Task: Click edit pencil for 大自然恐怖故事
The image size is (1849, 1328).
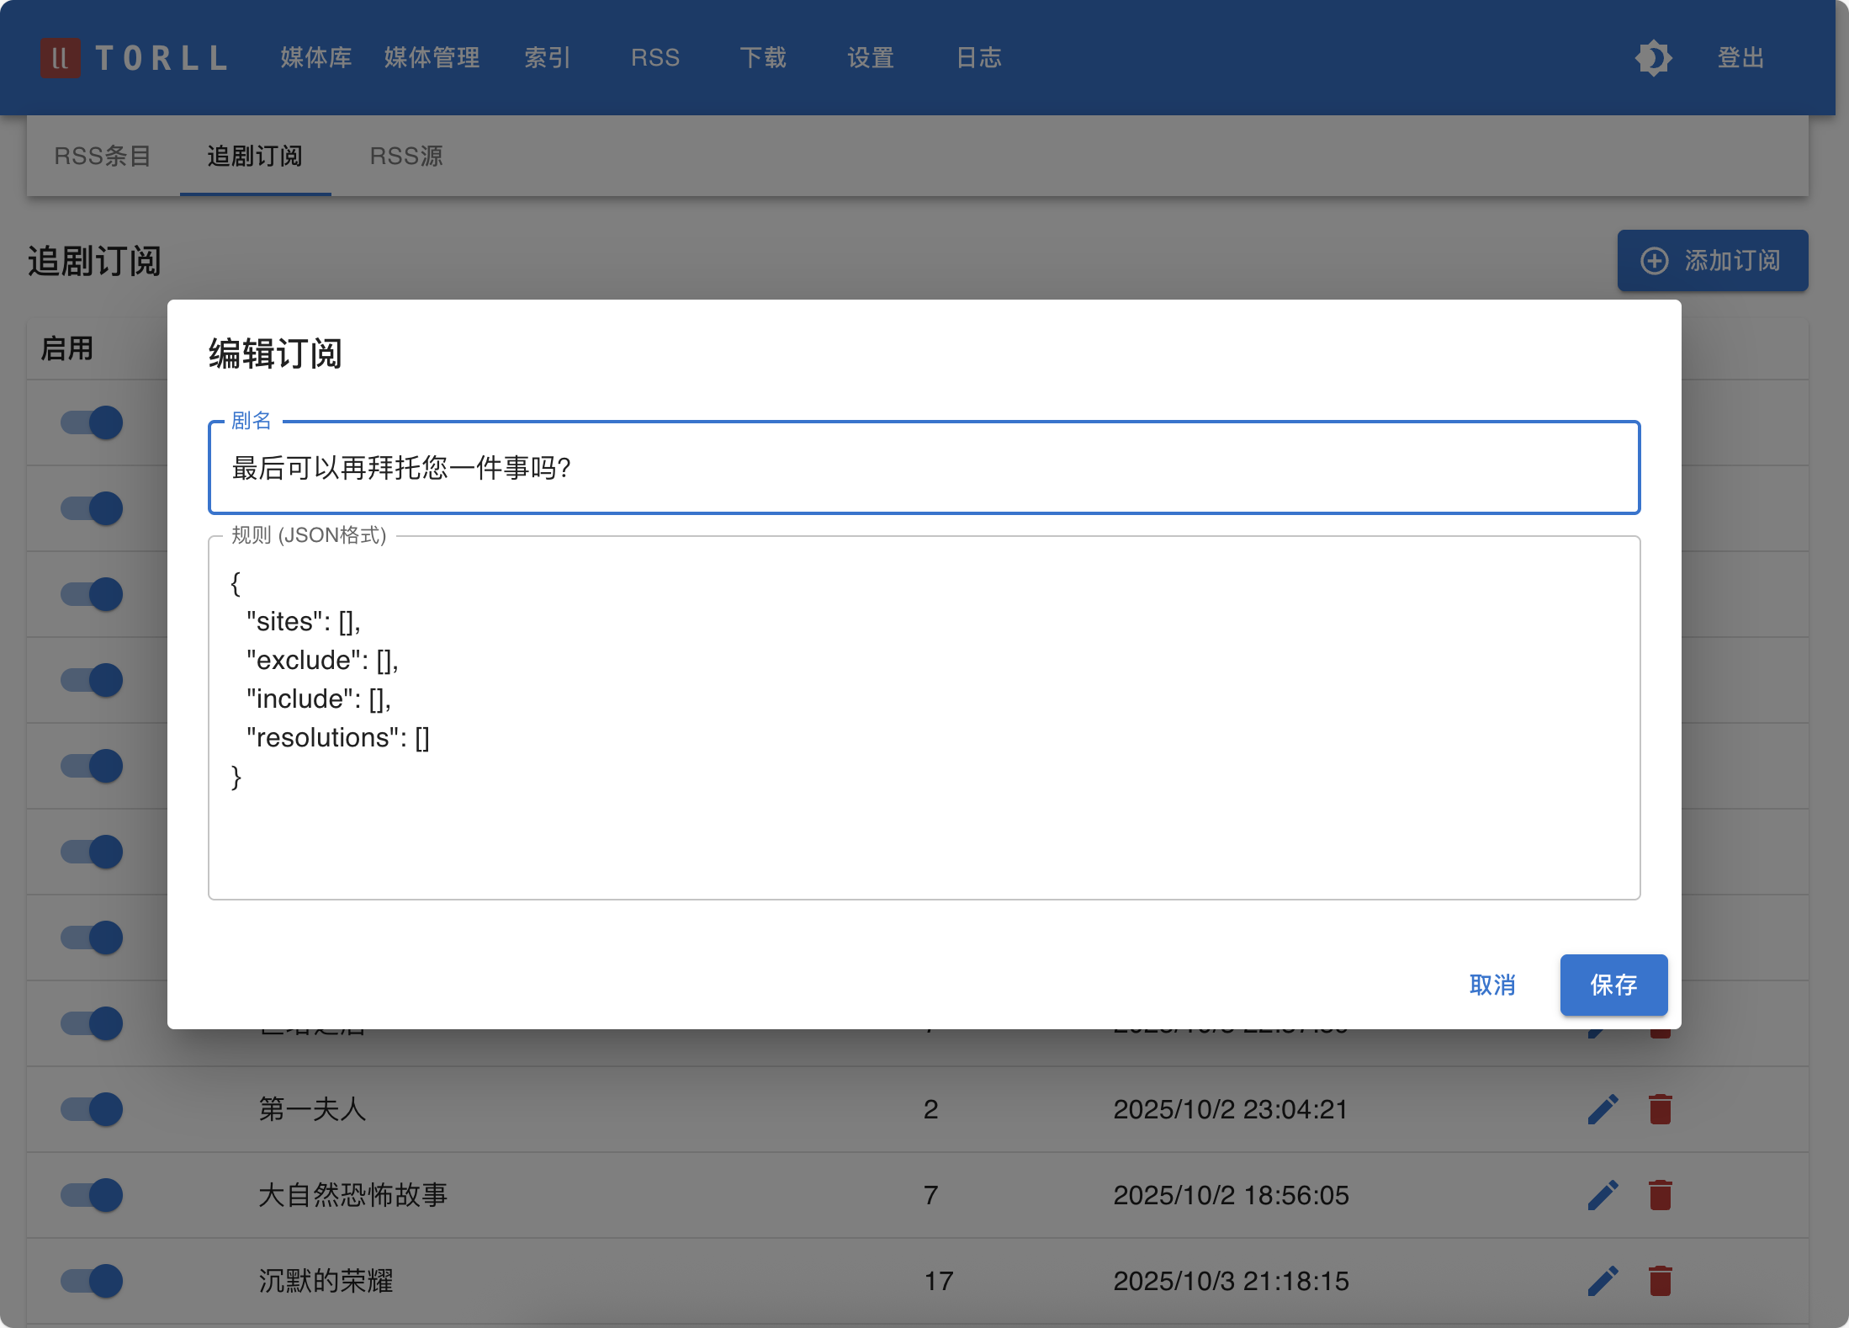Action: point(1603,1195)
